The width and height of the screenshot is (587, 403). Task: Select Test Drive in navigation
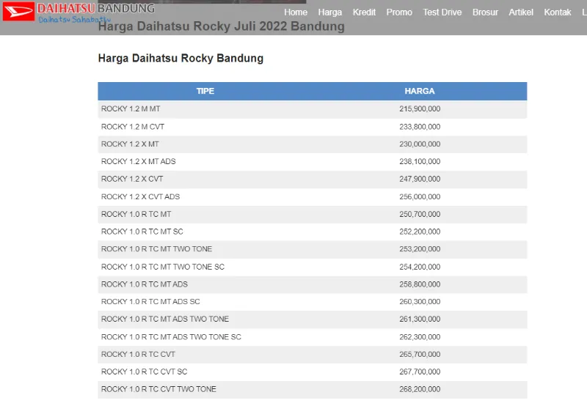click(x=442, y=12)
